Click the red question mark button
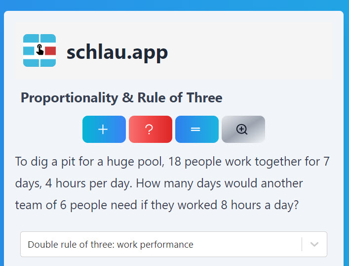Image resolution: width=349 pixels, height=266 pixels. click(151, 130)
